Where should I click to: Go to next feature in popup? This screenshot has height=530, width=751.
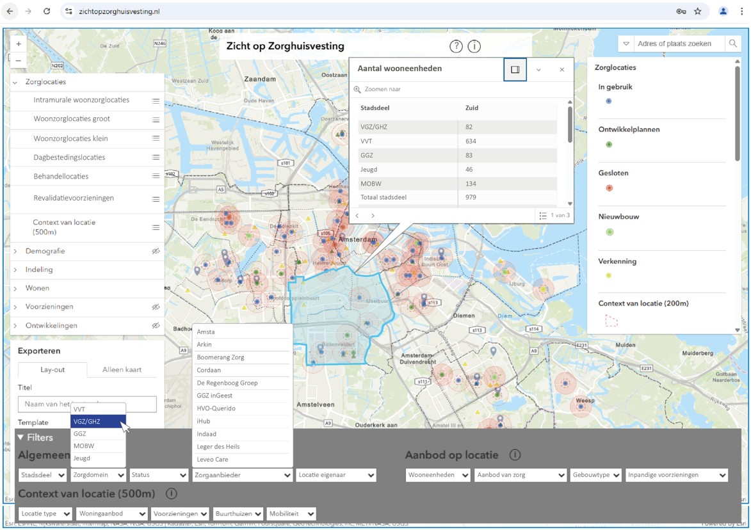coord(373,216)
